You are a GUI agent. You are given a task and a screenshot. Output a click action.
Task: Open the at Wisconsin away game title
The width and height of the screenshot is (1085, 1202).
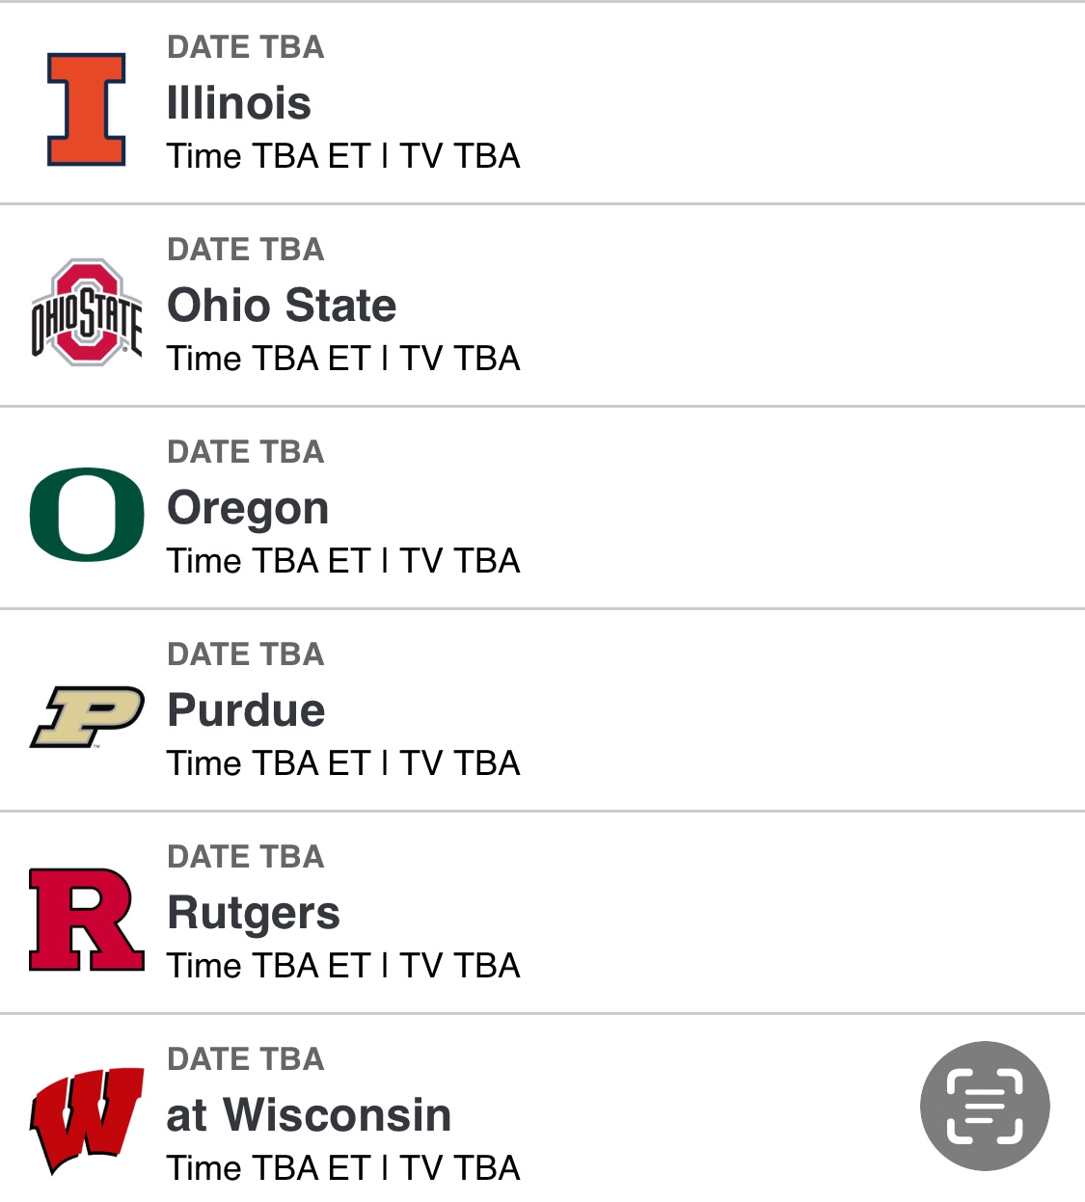point(309,1115)
